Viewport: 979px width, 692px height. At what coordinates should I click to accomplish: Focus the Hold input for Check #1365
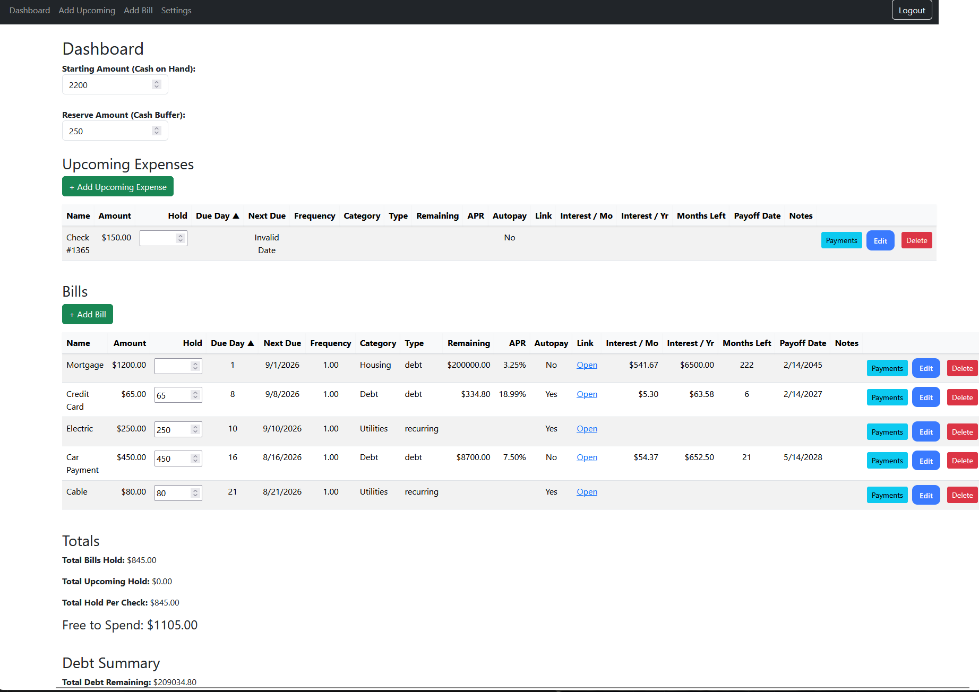coord(164,238)
